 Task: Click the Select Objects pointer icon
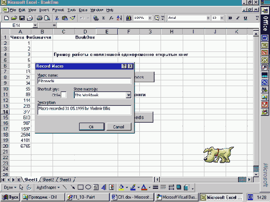click(21, 187)
